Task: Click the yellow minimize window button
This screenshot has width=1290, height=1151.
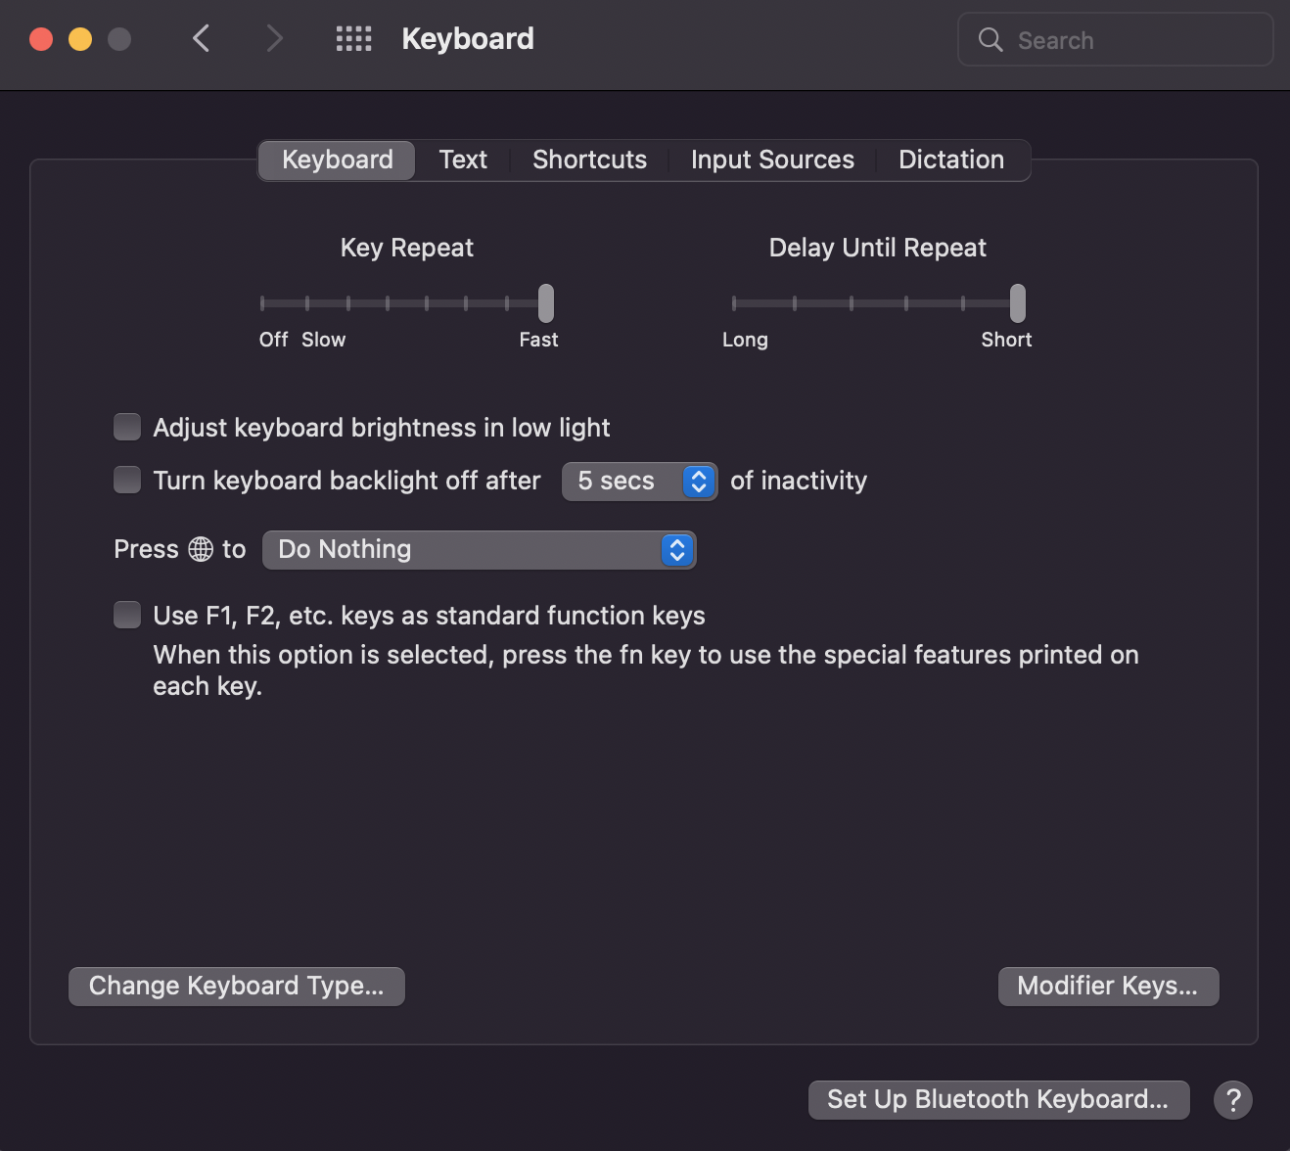Action: (80, 39)
